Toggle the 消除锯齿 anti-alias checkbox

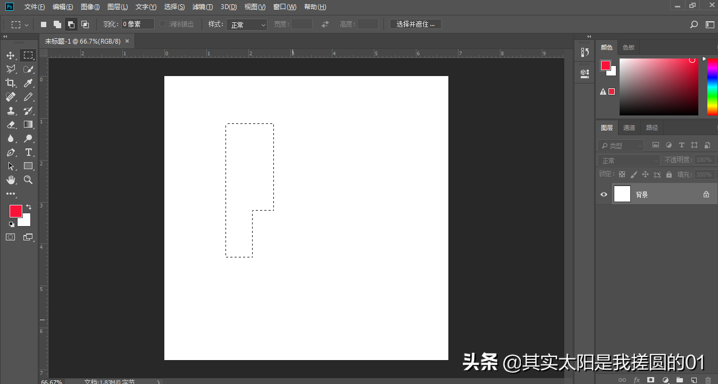(163, 24)
